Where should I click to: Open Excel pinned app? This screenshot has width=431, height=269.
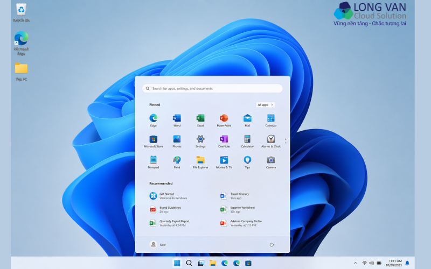pyautogui.click(x=200, y=121)
